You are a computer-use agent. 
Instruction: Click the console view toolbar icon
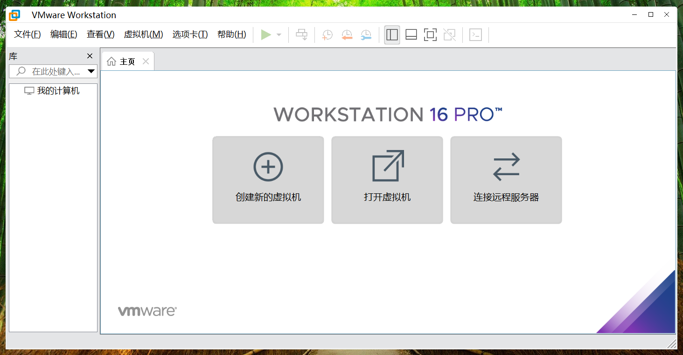pyautogui.click(x=475, y=34)
